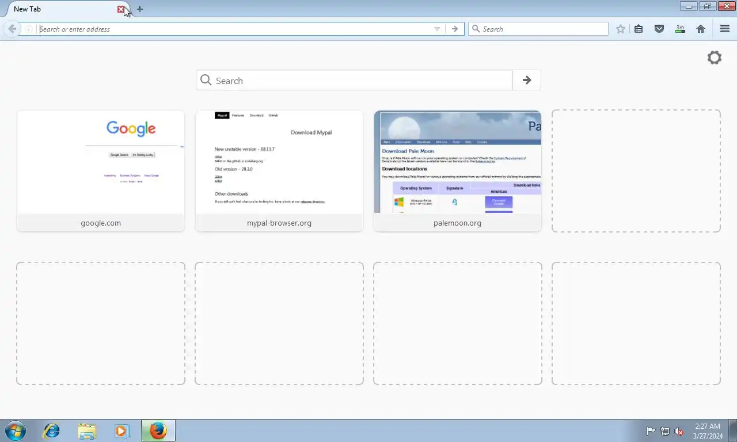The width and height of the screenshot is (737, 442).
Task: Launch Internet Explorer from taskbar
Action: point(52,430)
